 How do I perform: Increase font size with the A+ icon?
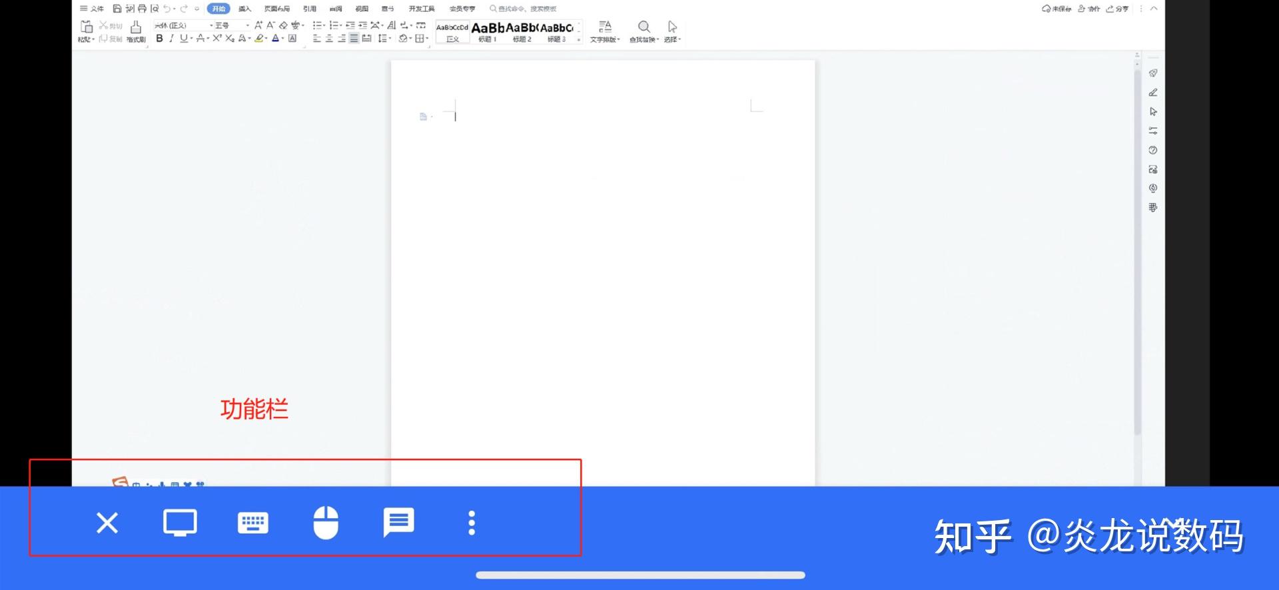click(x=258, y=25)
